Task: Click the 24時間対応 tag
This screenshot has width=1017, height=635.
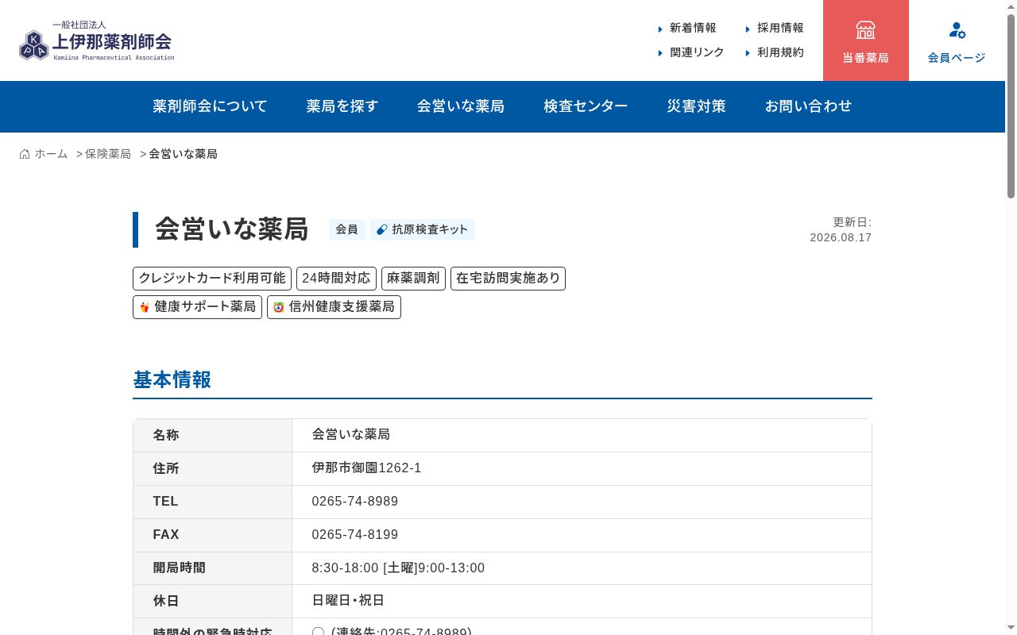Action: [336, 279]
